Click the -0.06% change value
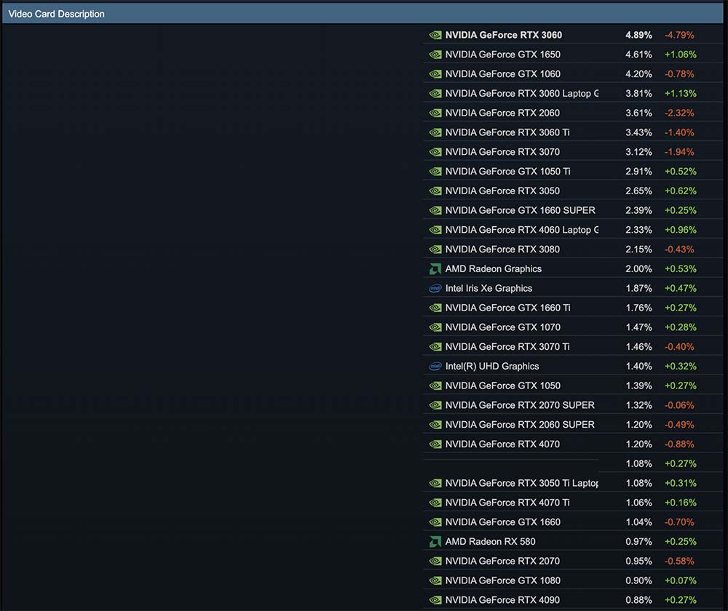This screenshot has height=611, width=728. coord(679,405)
